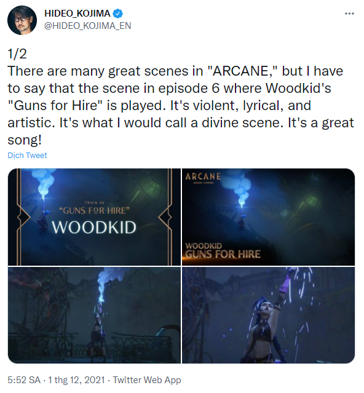Click Hideo Kojima's profile avatar
The image size is (364, 393).
[x=22, y=20]
